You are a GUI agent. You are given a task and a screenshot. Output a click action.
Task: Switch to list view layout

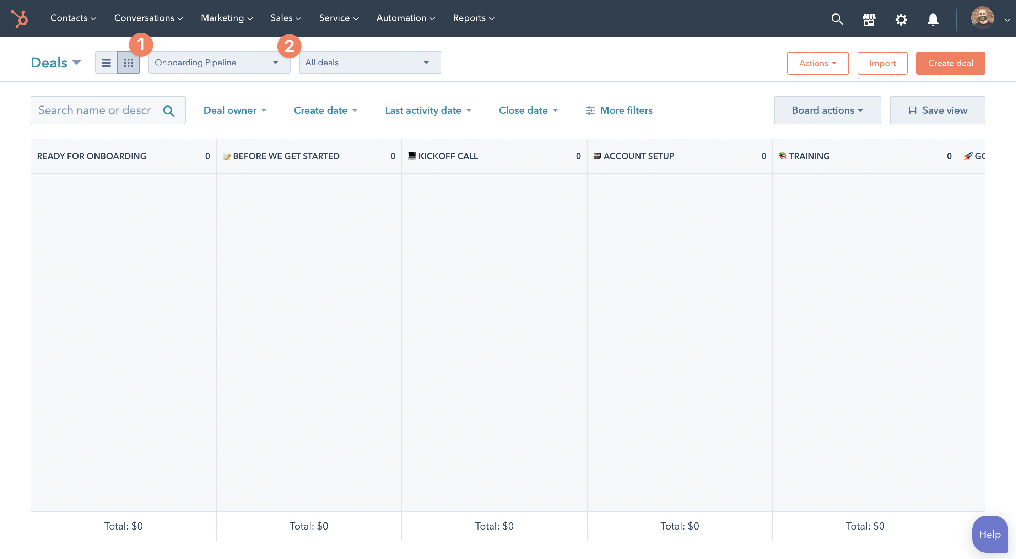tap(107, 63)
